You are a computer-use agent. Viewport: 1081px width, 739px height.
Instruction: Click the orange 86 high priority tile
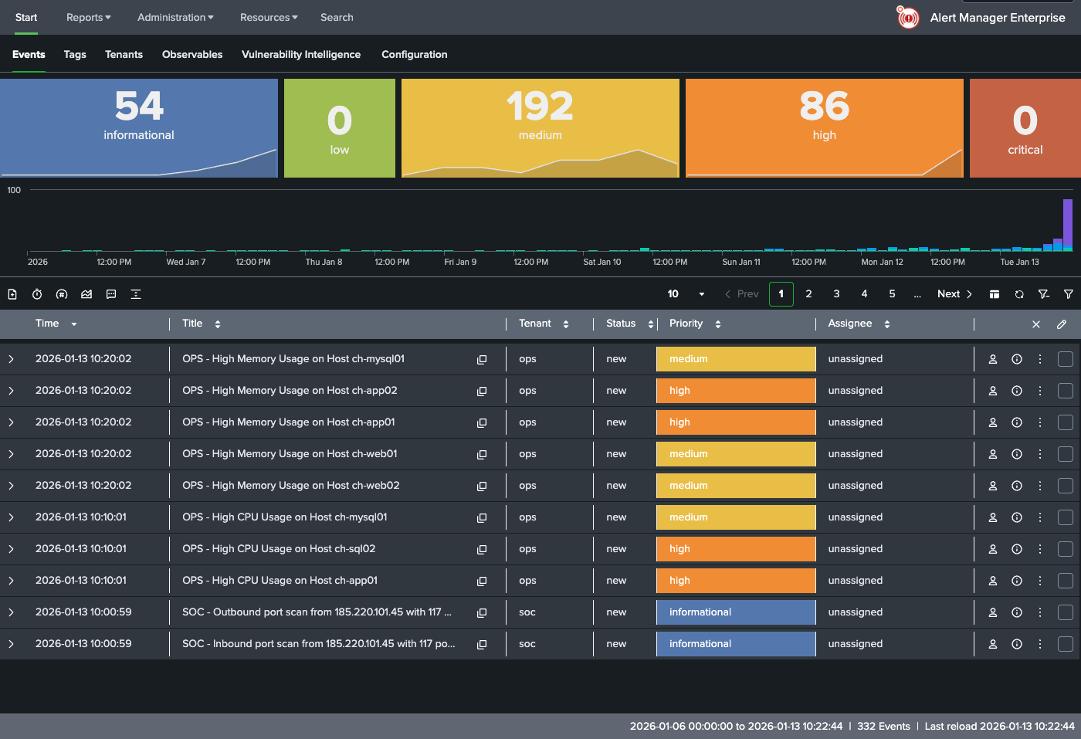click(x=824, y=128)
